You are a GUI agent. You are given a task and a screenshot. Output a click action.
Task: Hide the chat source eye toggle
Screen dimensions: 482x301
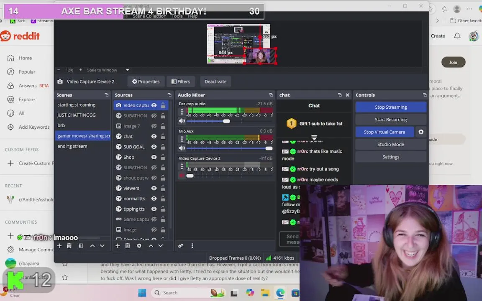(154, 136)
